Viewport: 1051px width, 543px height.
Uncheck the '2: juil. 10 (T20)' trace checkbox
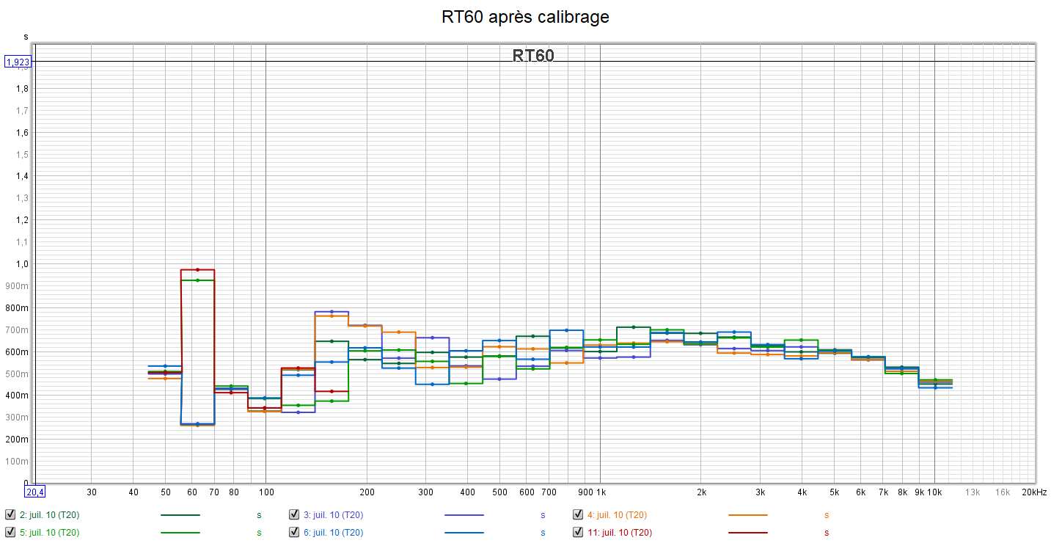point(10,514)
